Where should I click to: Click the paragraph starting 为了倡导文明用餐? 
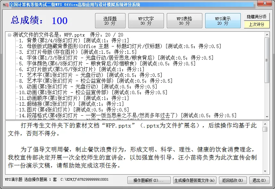coord(132,157)
